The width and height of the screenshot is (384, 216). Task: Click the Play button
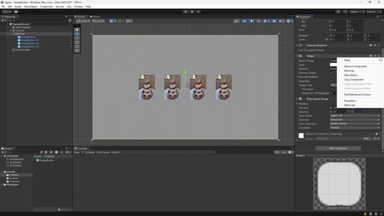pyautogui.click(x=185, y=11)
